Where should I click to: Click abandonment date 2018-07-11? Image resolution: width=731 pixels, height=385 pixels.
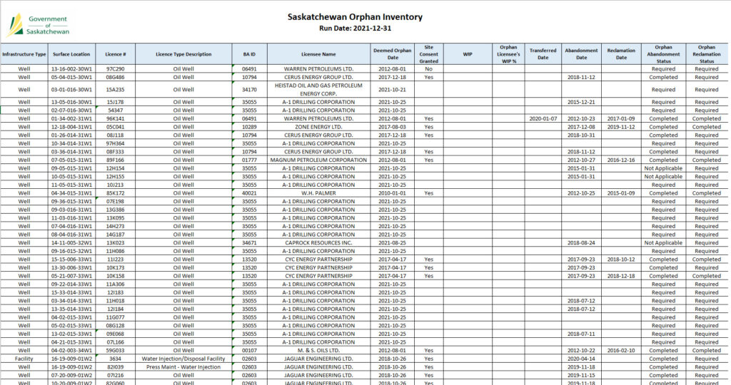click(581, 334)
